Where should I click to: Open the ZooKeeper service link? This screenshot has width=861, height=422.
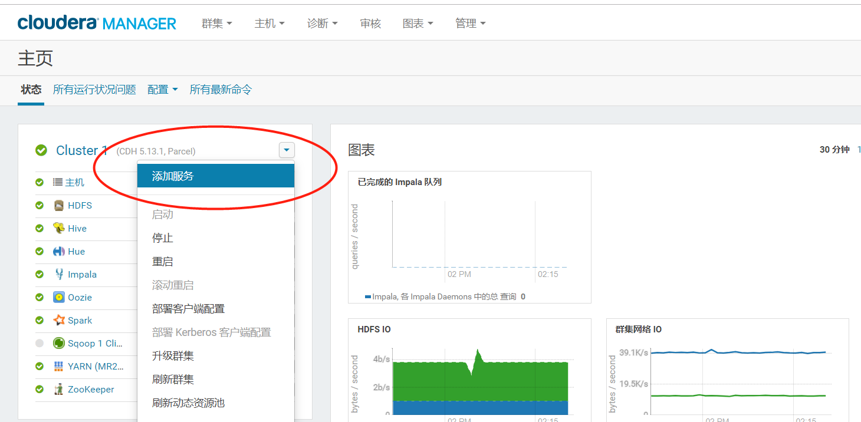click(91, 390)
